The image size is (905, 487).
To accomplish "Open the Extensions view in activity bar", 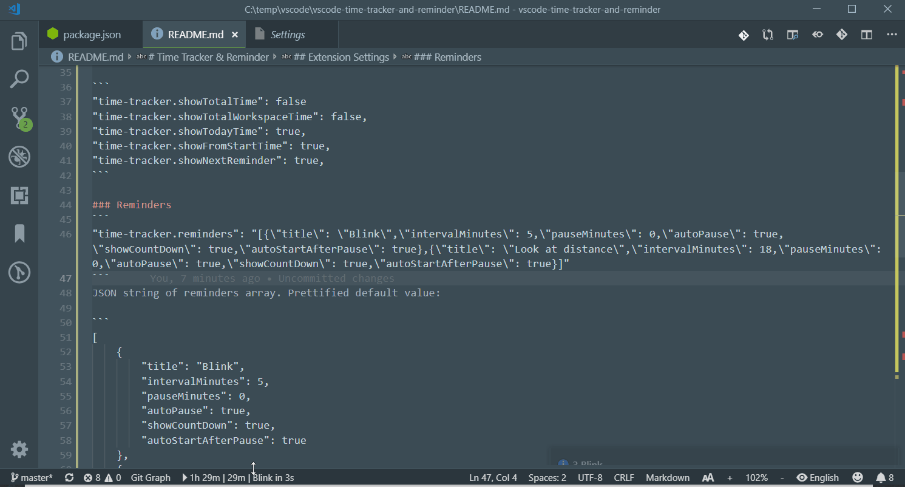I will pyautogui.click(x=19, y=196).
